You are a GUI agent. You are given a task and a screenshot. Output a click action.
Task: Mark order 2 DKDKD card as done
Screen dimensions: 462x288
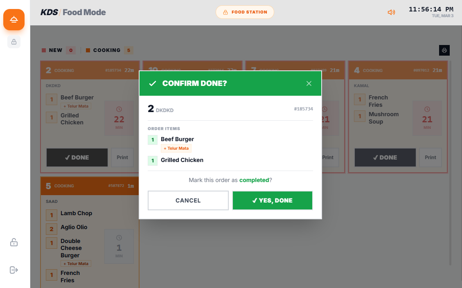click(x=77, y=157)
